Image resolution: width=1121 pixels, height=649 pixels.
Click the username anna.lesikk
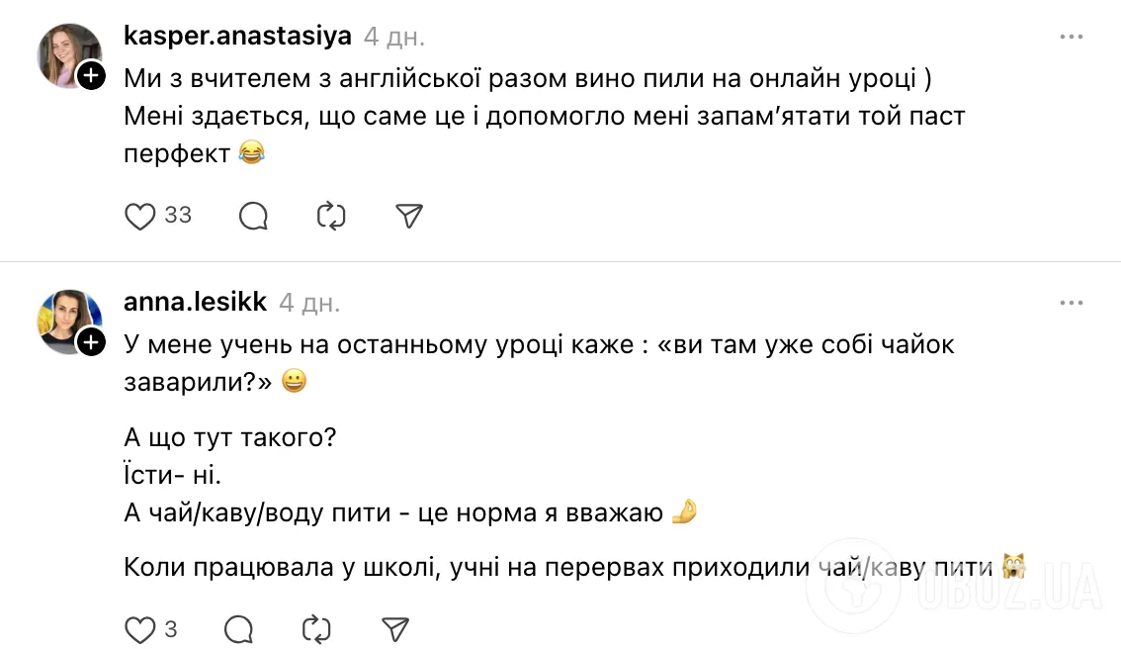pyautogui.click(x=194, y=302)
